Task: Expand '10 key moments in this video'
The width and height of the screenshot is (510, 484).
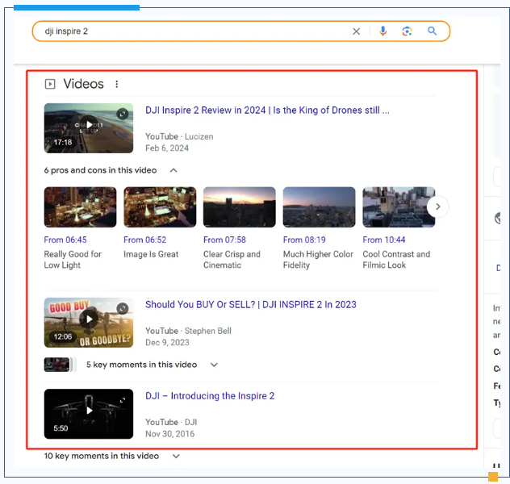Action: (176, 456)
